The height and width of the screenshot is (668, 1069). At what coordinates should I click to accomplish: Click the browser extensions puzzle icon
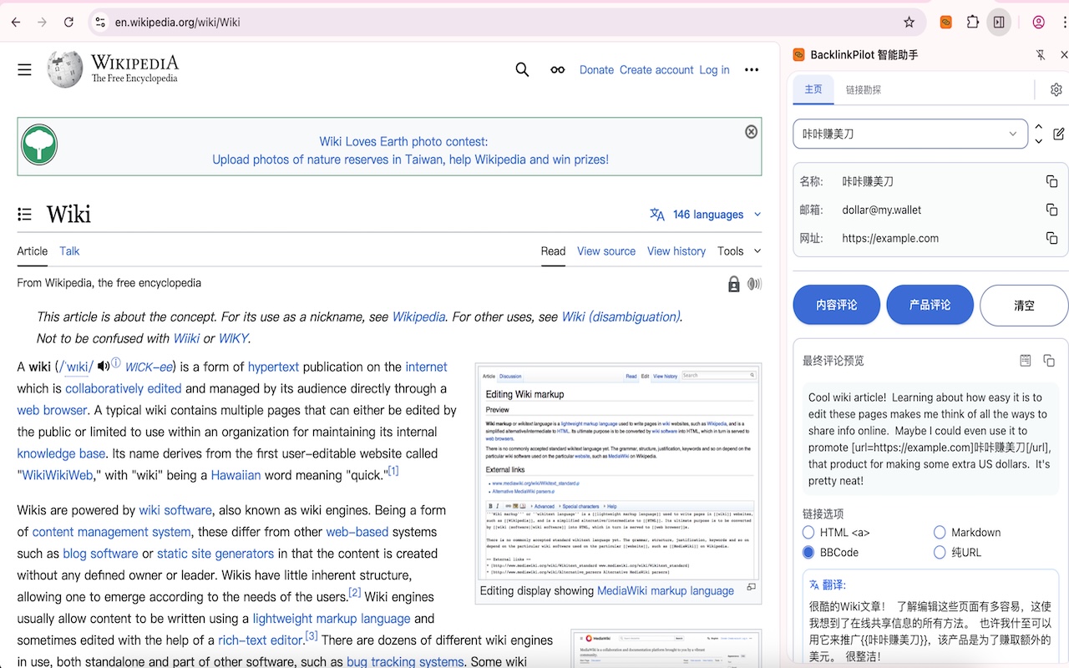(972, 22)
